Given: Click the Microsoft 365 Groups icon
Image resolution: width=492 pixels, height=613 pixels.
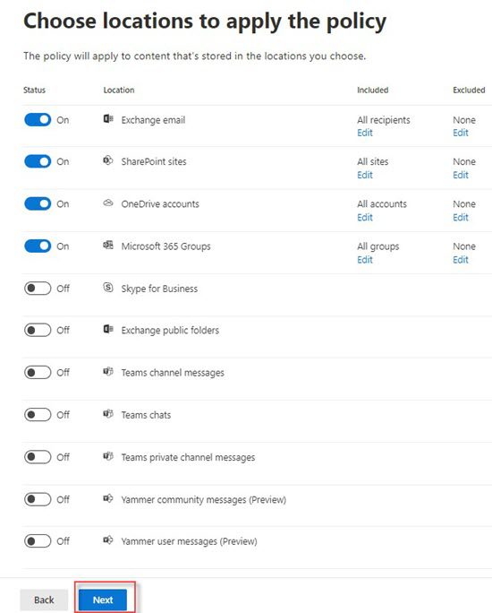Looking at the screenshot, I should [x=108, y=246].
